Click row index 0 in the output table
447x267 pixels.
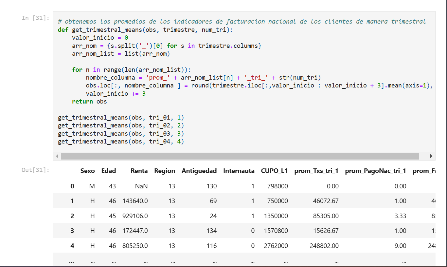coord(72,186)
